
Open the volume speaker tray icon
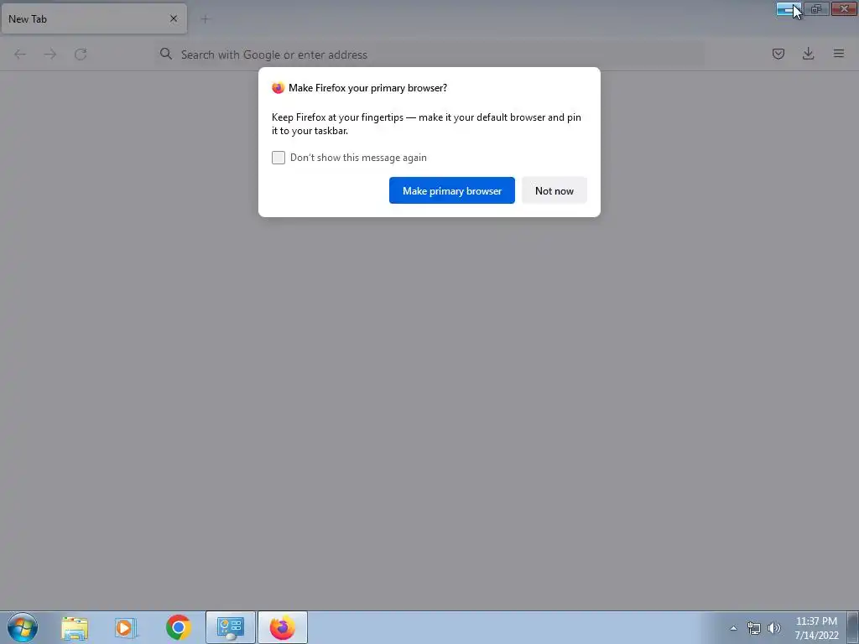pos(774,628)
